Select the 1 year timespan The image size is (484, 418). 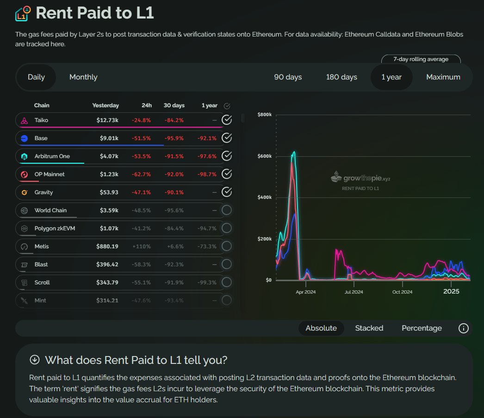tap(391, 77)
